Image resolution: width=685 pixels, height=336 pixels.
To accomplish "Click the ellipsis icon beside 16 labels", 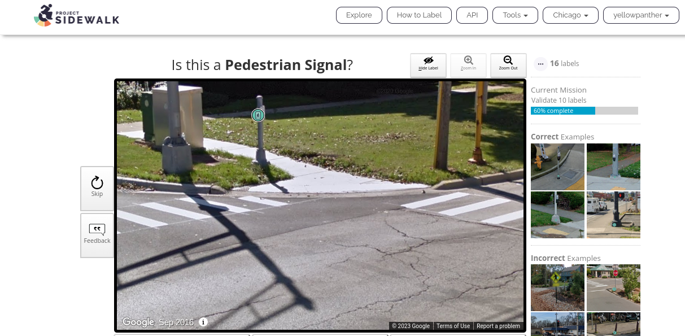I will tap(540, 64).
